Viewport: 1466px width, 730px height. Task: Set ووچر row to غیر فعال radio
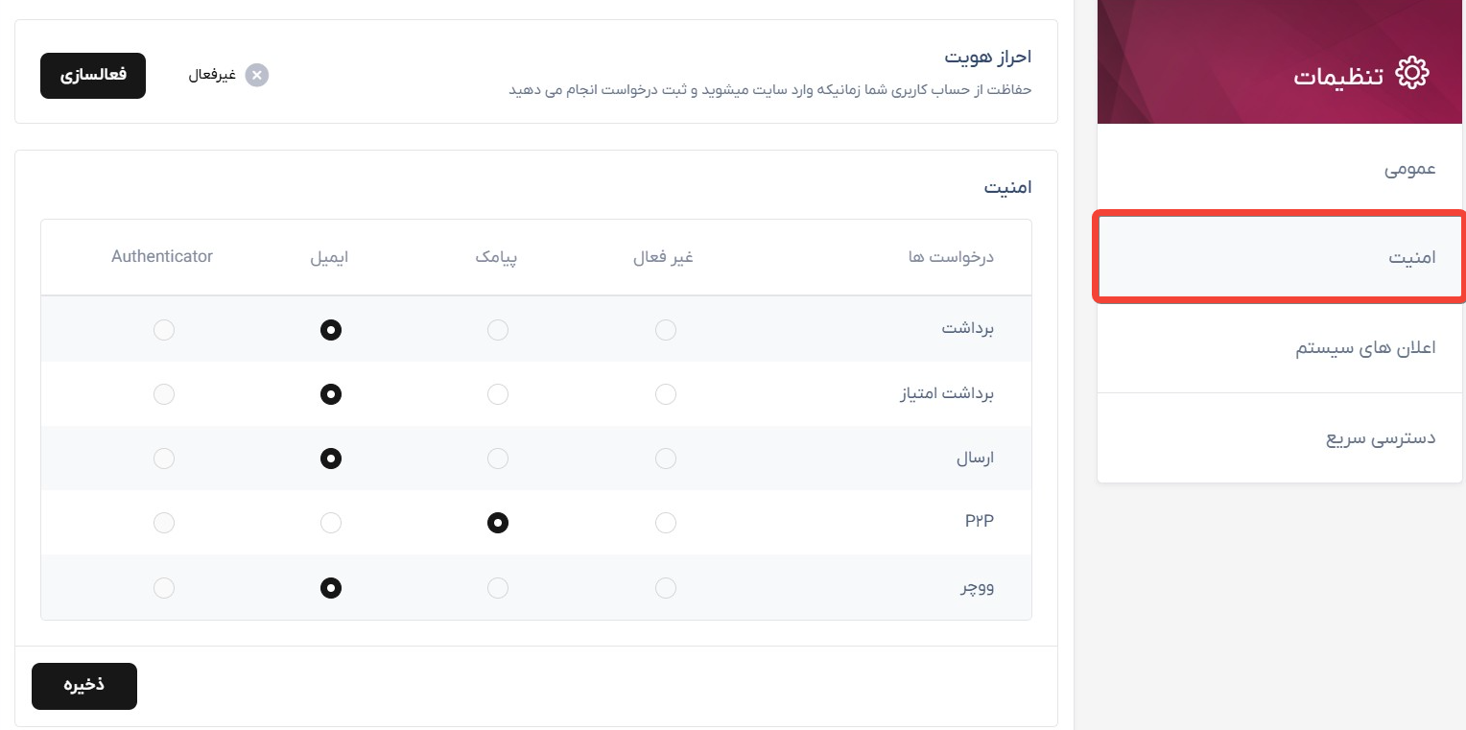666,587
